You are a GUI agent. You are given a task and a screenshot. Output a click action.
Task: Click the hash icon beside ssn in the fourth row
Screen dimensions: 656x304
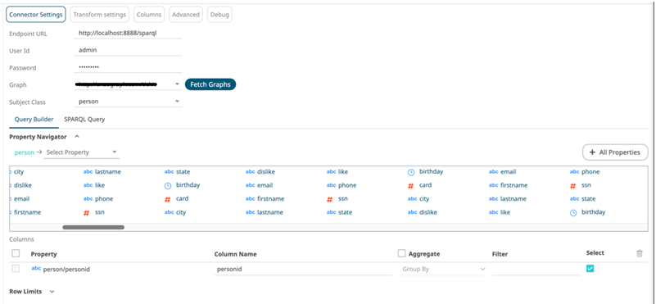tap(87, 213)
